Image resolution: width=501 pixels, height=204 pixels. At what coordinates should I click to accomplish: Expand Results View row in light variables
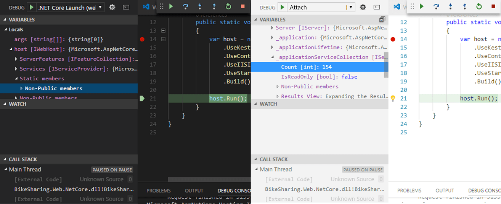278,97
